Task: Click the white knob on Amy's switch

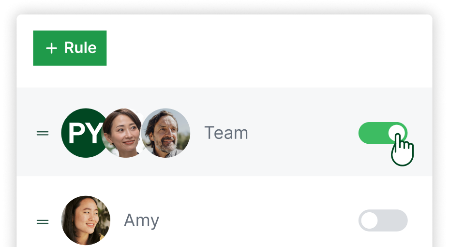Action: coord(369,220)
